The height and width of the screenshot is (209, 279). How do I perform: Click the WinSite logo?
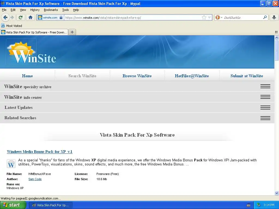(x=32, y=52)
